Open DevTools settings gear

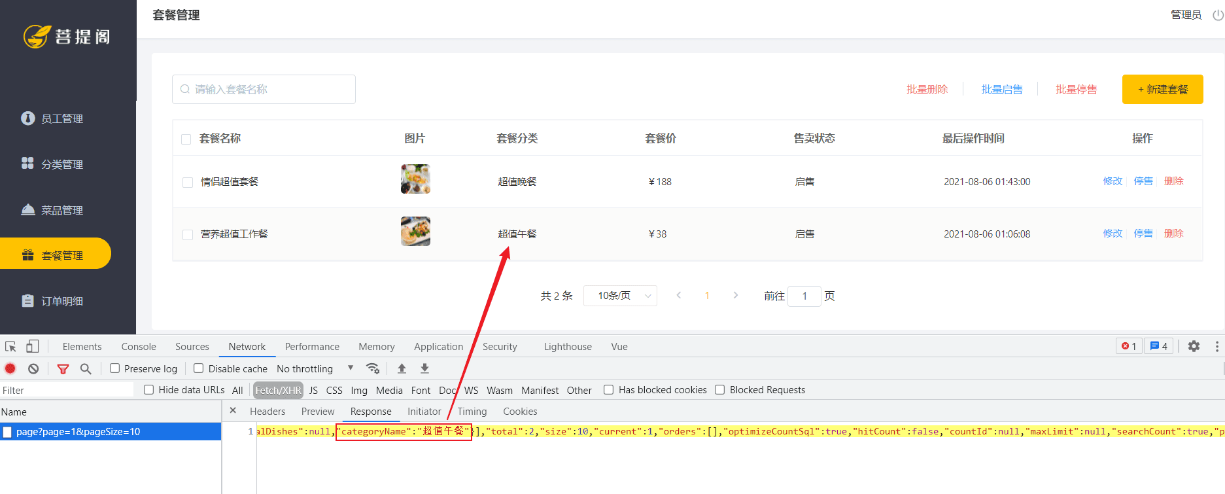point(1194,346)
